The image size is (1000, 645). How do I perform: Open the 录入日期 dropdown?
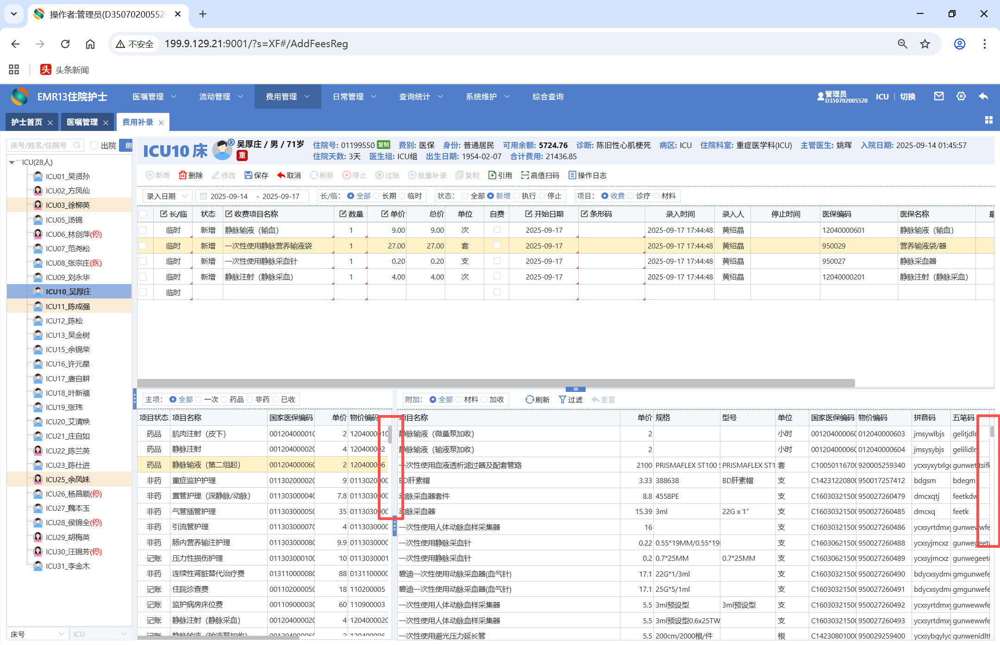pos(167,196)
